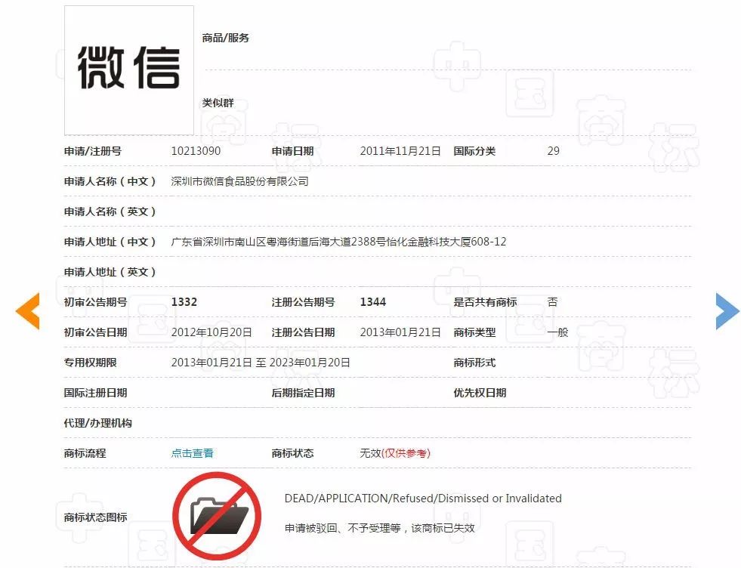Open the 微信 trademark image thumbnail
Viewport: 741px width, 568px height.
[129, 70]
